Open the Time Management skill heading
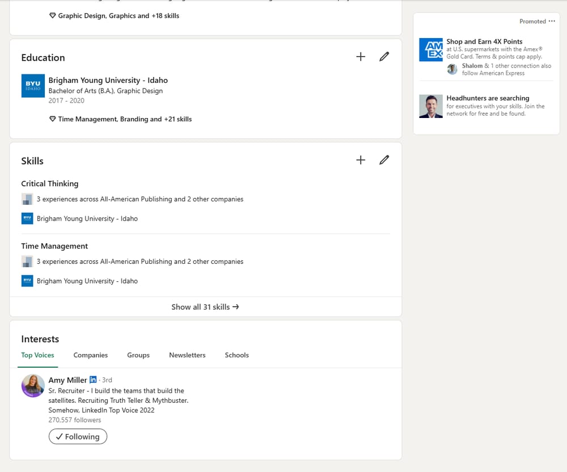Viewport: 567px width, 472px height. click(54, 246)
